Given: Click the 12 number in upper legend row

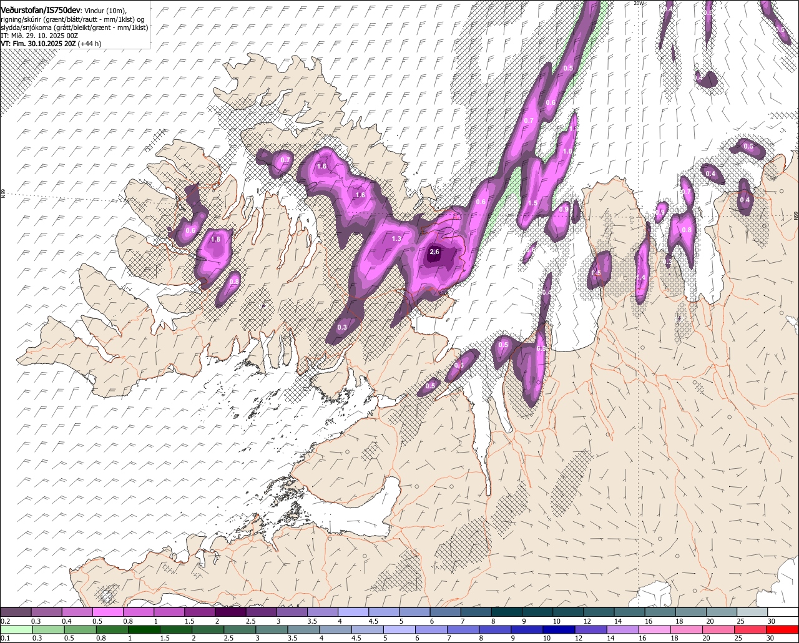Looking at the screenshot, I should pos(587,621).
